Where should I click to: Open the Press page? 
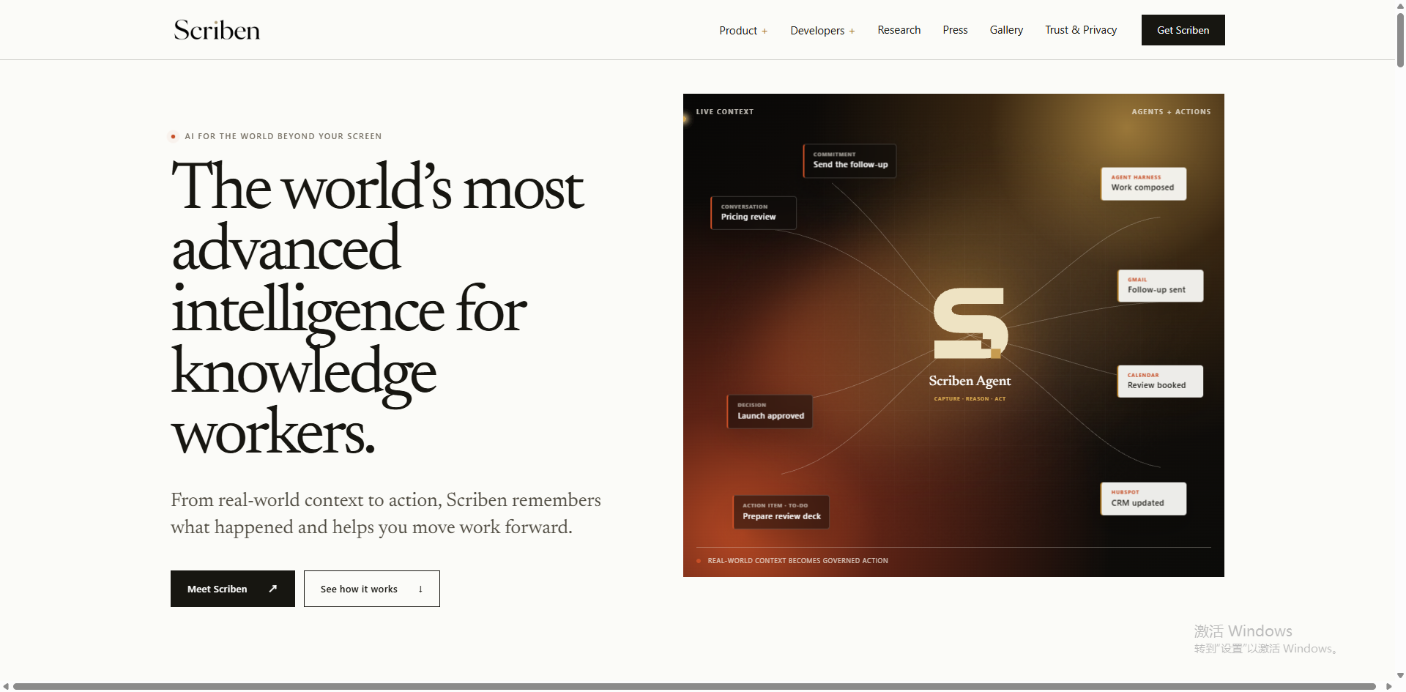955,30
